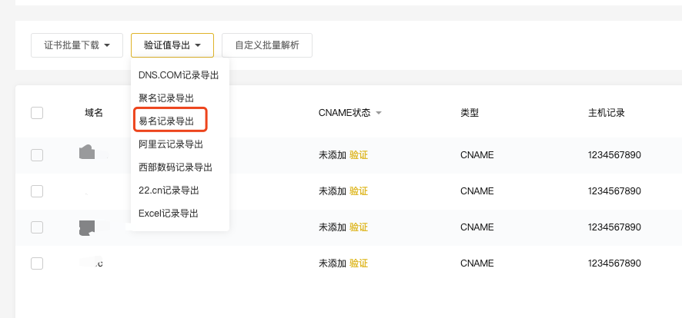
Task: Click 22.cn记录导出 menu item
Action: (x=169, y=190)
